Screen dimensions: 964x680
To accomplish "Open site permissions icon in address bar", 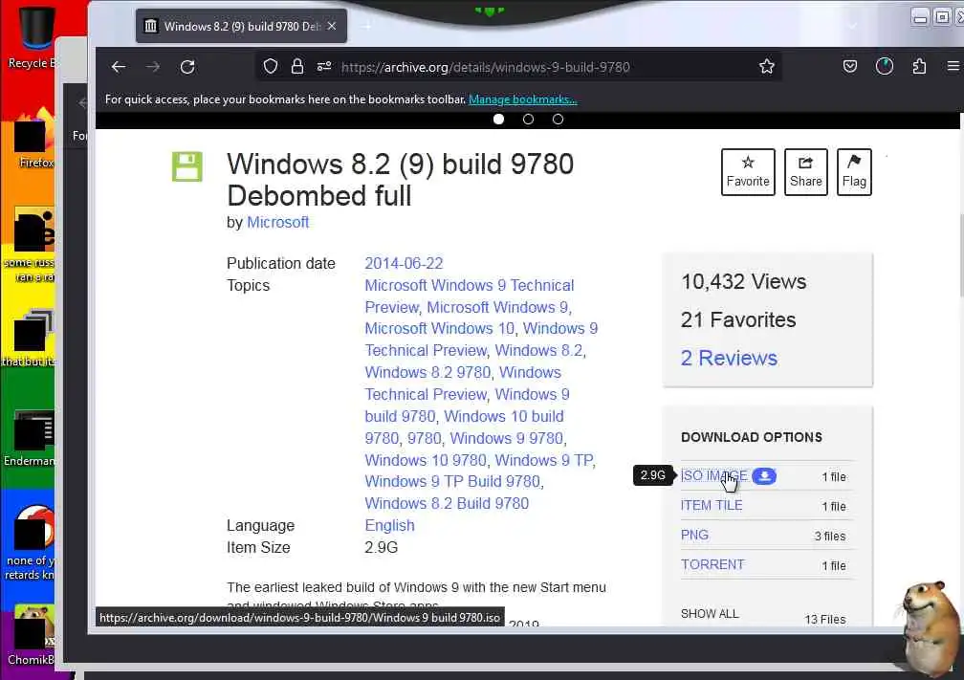I will tap(324, 66).
